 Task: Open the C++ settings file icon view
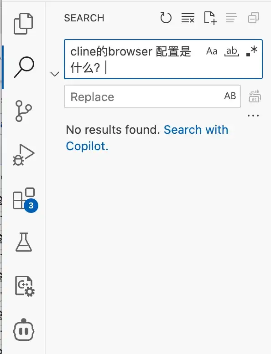[25, 286]
